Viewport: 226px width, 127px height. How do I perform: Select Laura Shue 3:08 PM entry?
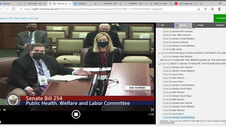coord(173,81)
